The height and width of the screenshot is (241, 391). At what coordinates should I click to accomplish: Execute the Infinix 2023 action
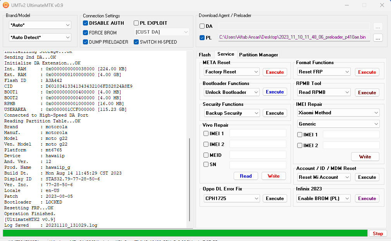point(367,199)
